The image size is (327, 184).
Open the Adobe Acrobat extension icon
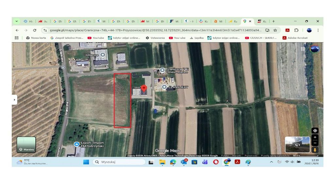tap(287, 30)
